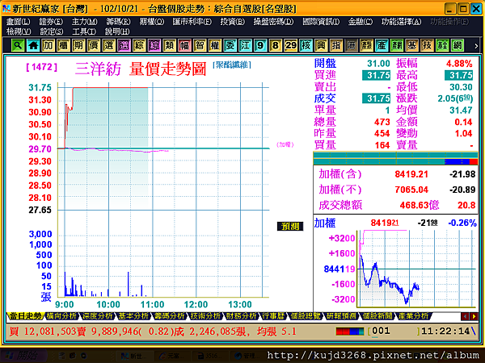
Task: Switch to the 基本分析 tab
Action: 133,315
